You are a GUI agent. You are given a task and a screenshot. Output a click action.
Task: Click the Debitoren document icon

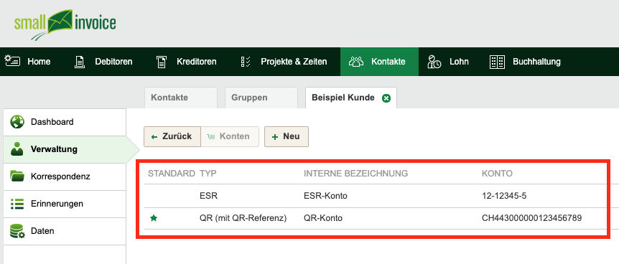[80, 62]
